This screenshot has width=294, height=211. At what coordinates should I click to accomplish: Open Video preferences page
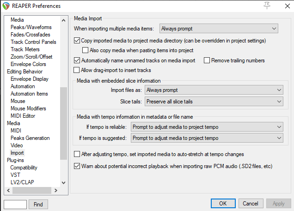tap(17, 145)
